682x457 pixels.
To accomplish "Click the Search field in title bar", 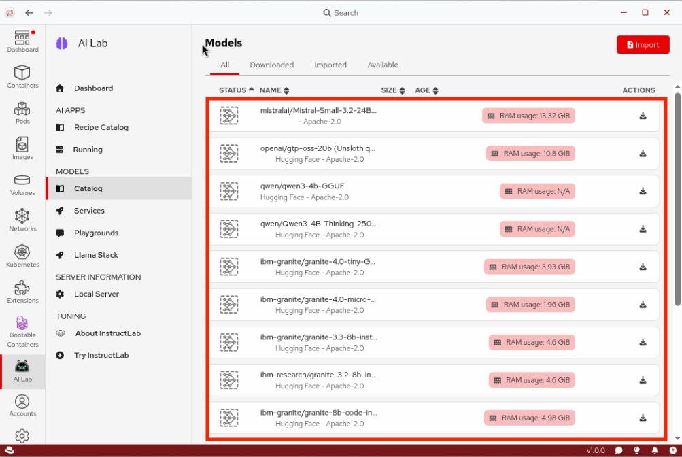I will pyautogui.click(x=341, y=13).
